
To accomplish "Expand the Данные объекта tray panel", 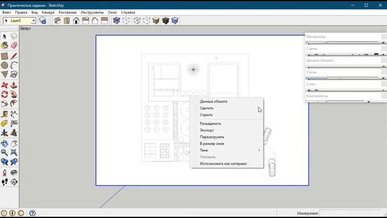I will [x=346, y=61].
